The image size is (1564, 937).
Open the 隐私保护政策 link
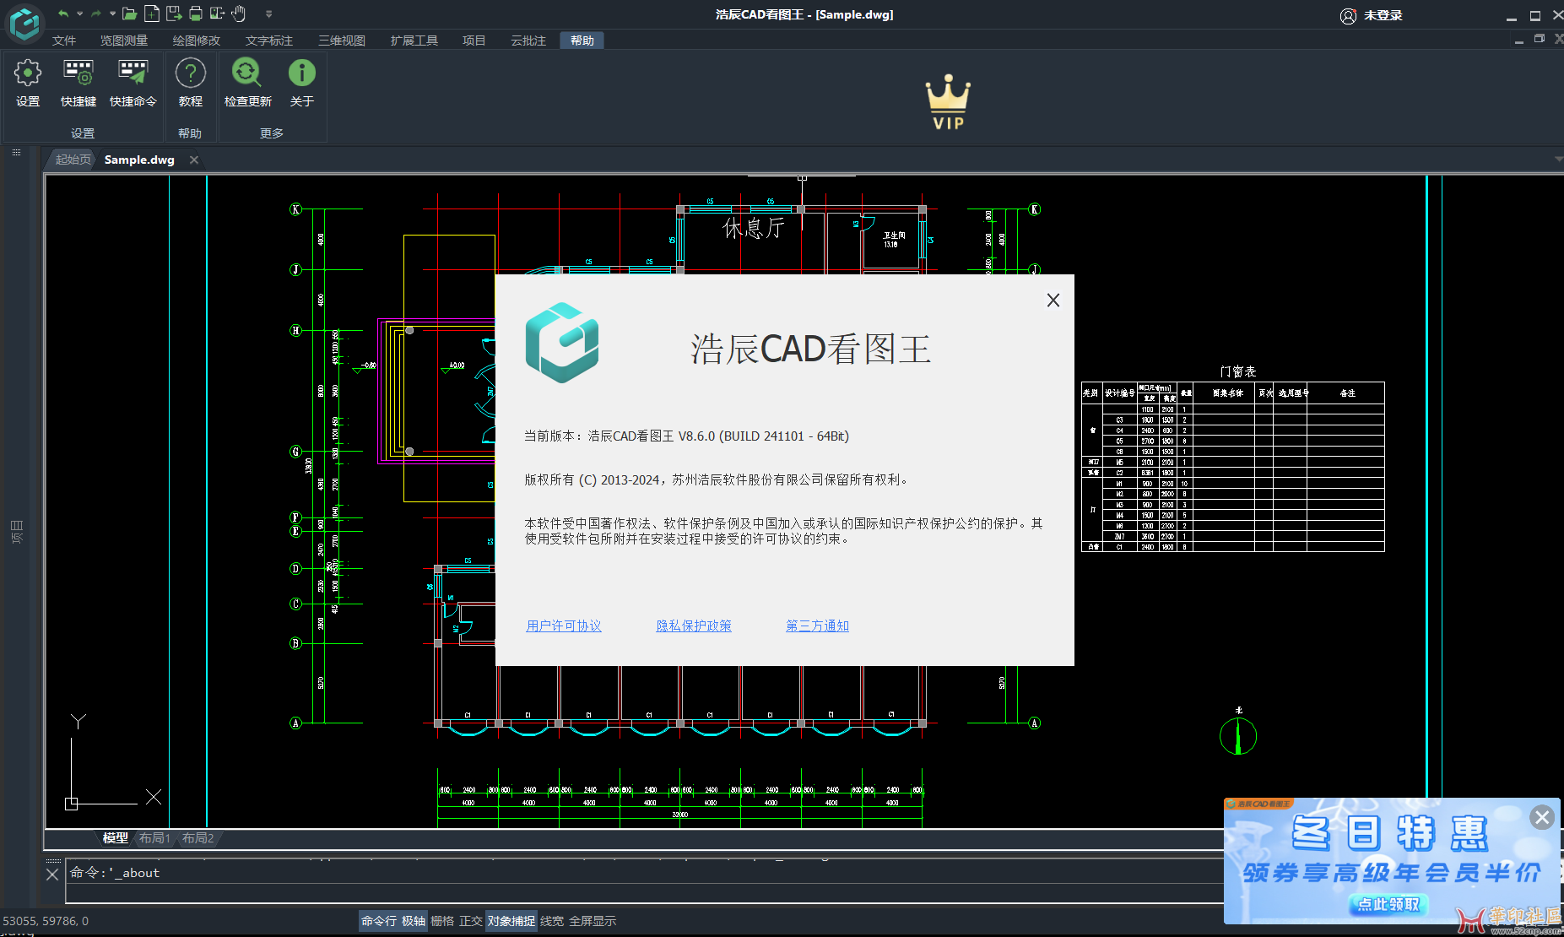[694, 626]
